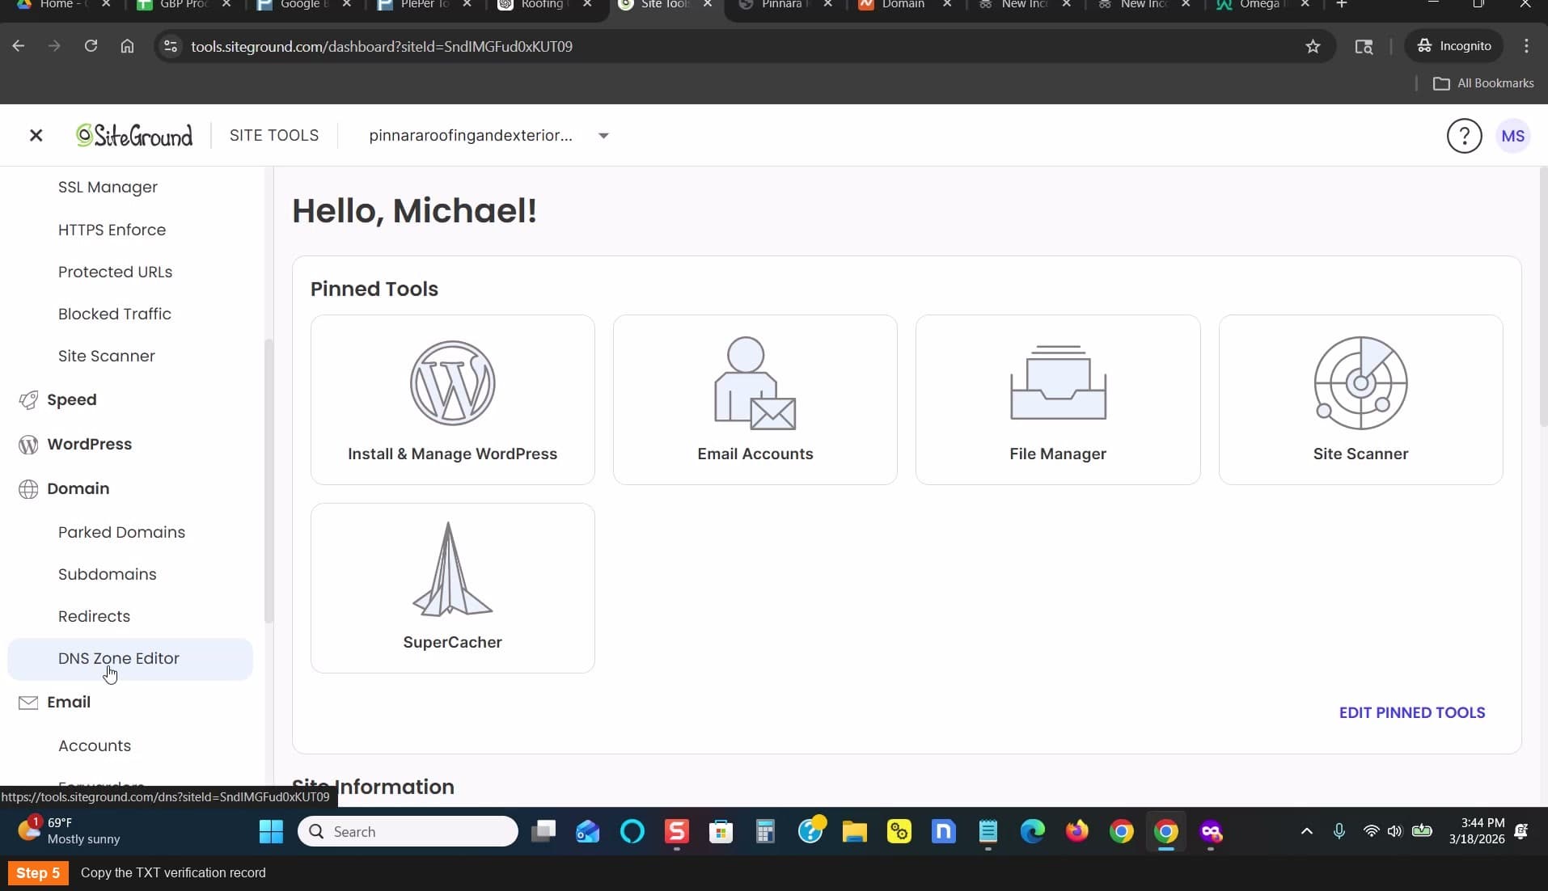This screenshot has height=891, width=1548.
Task: Open Redirects in sidebar
Action: (94, 616)
